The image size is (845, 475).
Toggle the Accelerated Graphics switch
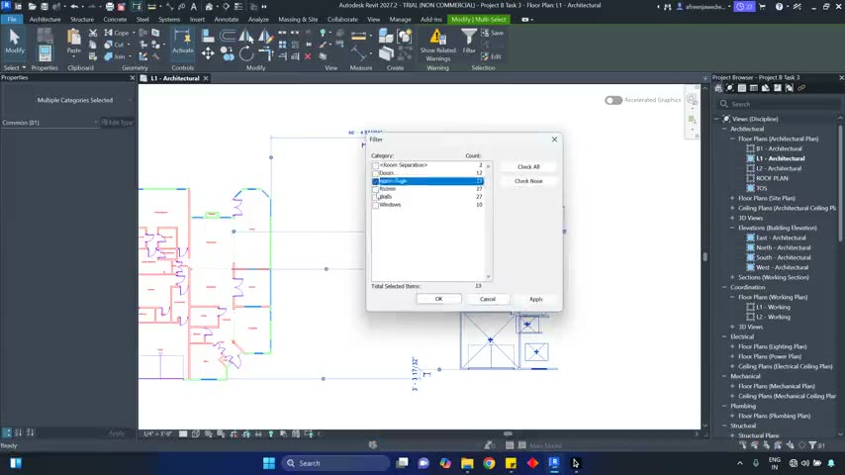pos(613,100)
